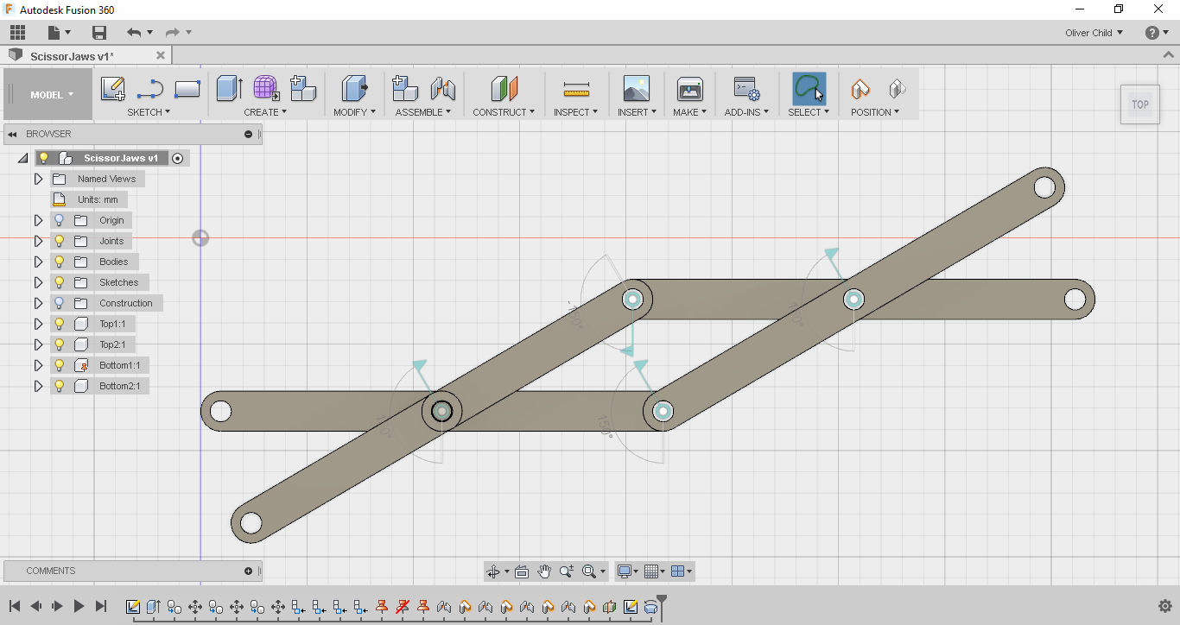
Task: Expand the Bodies folder
Action: coord(38,262)
